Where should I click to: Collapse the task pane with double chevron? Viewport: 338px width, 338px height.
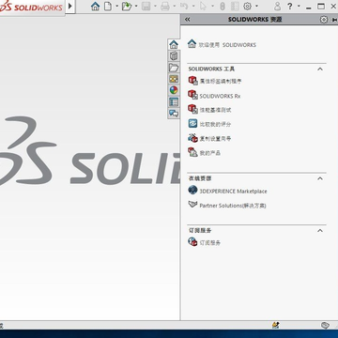point(187,20)
